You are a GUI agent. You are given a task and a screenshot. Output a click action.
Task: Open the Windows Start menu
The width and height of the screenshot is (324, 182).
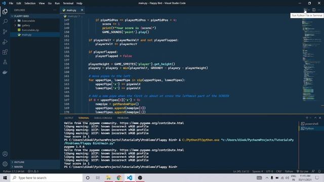(5, 177)
